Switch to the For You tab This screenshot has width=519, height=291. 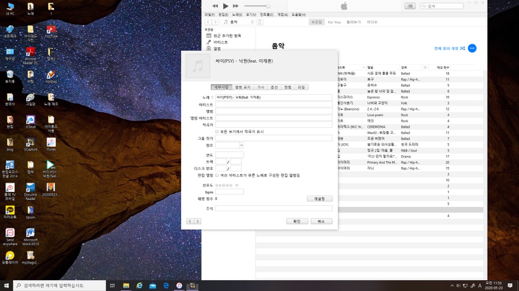pyautogui.click(x=334, y=22)
